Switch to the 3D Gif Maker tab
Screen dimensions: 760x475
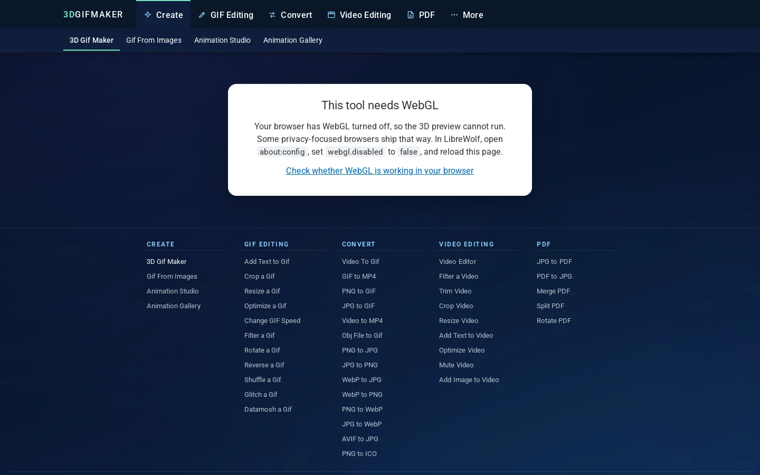[x=91, y=40]
